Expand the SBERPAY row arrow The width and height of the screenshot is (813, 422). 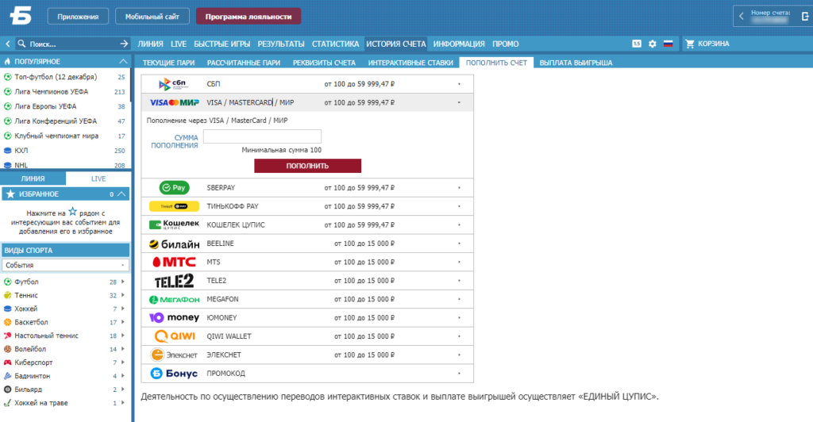click(459, 188)
